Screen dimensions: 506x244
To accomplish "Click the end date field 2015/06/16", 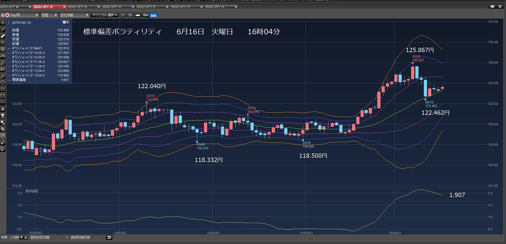I will (80, 237).
